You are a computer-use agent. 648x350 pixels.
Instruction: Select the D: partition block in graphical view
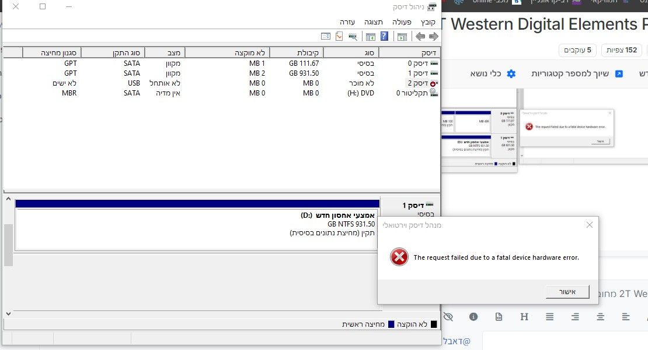(x=197, y=225)
